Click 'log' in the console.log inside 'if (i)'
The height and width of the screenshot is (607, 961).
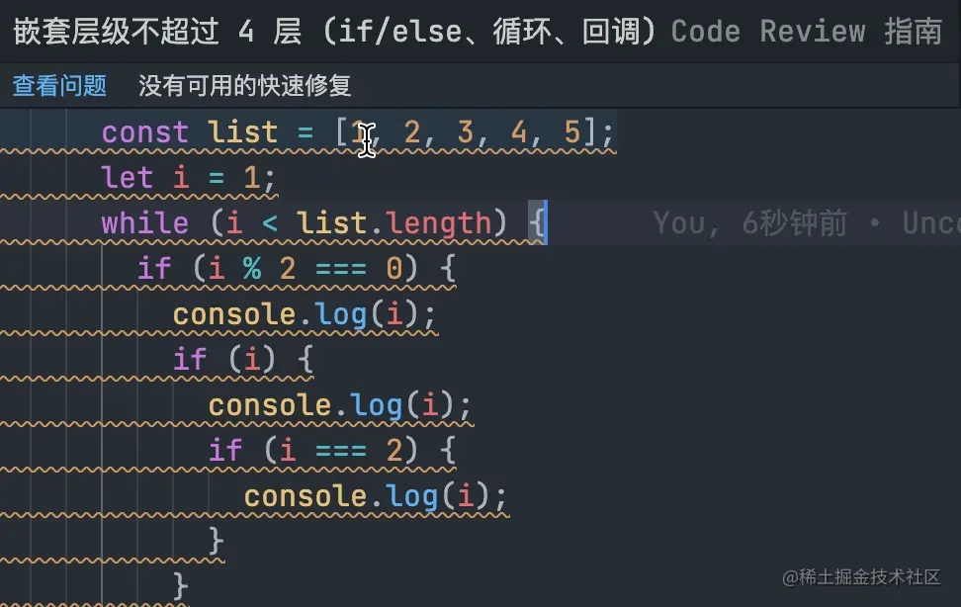377,405
